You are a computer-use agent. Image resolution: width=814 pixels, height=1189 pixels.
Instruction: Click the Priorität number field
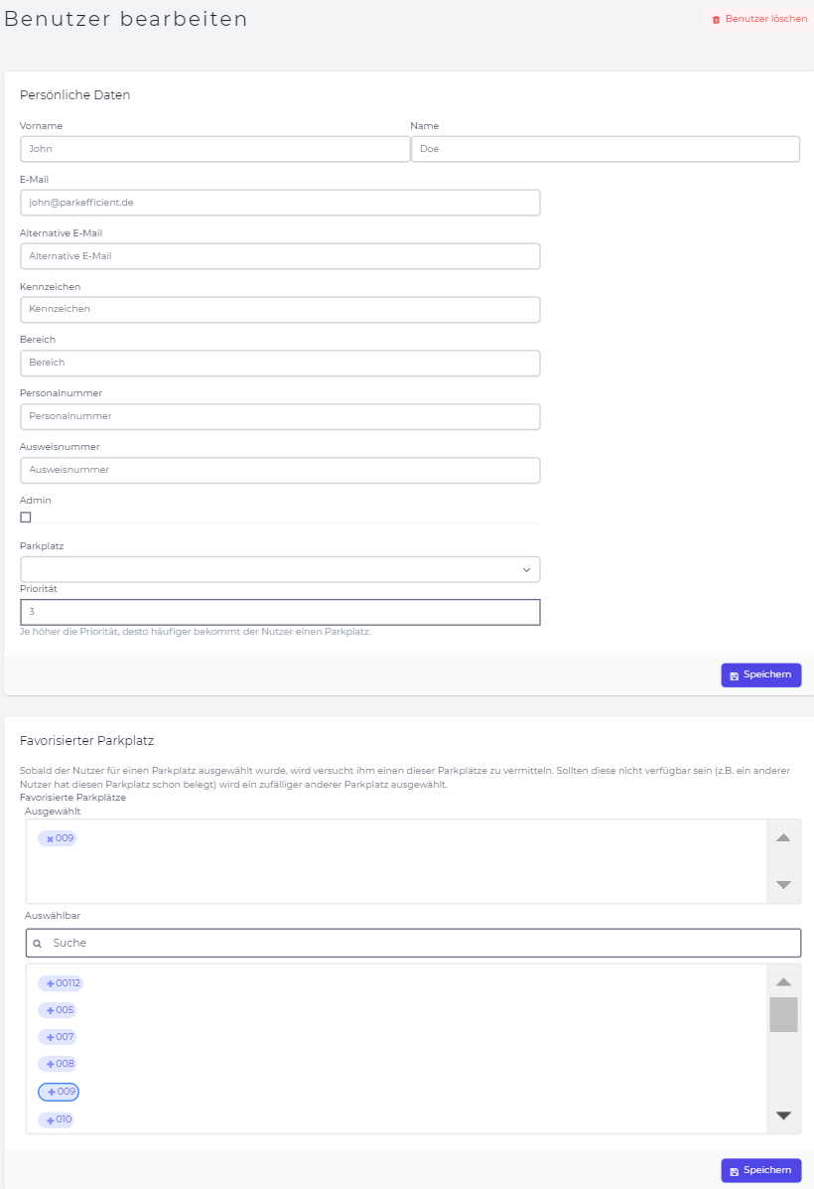tap(280, 612)
